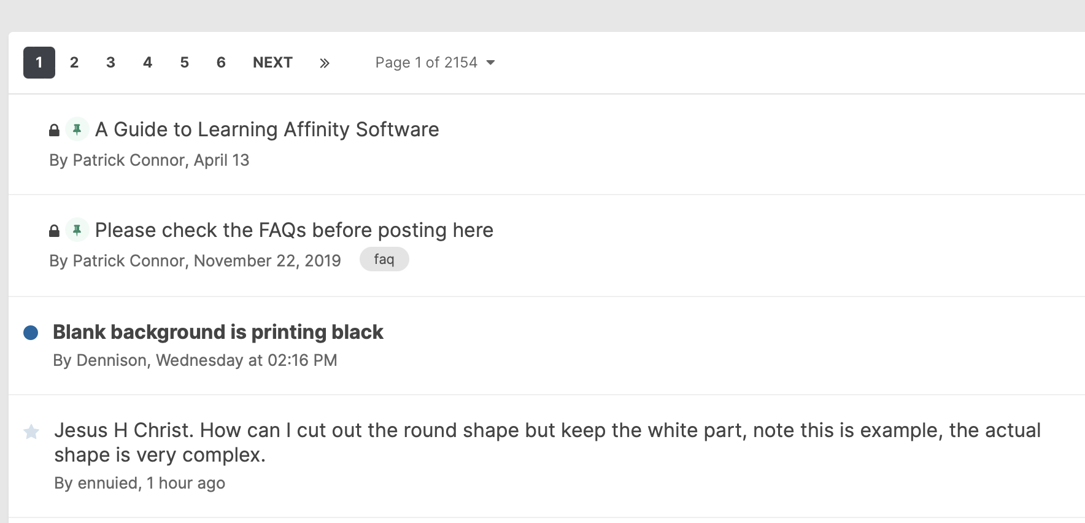Click the blue unread dot for Blank background topic

(x=31, y=333)
